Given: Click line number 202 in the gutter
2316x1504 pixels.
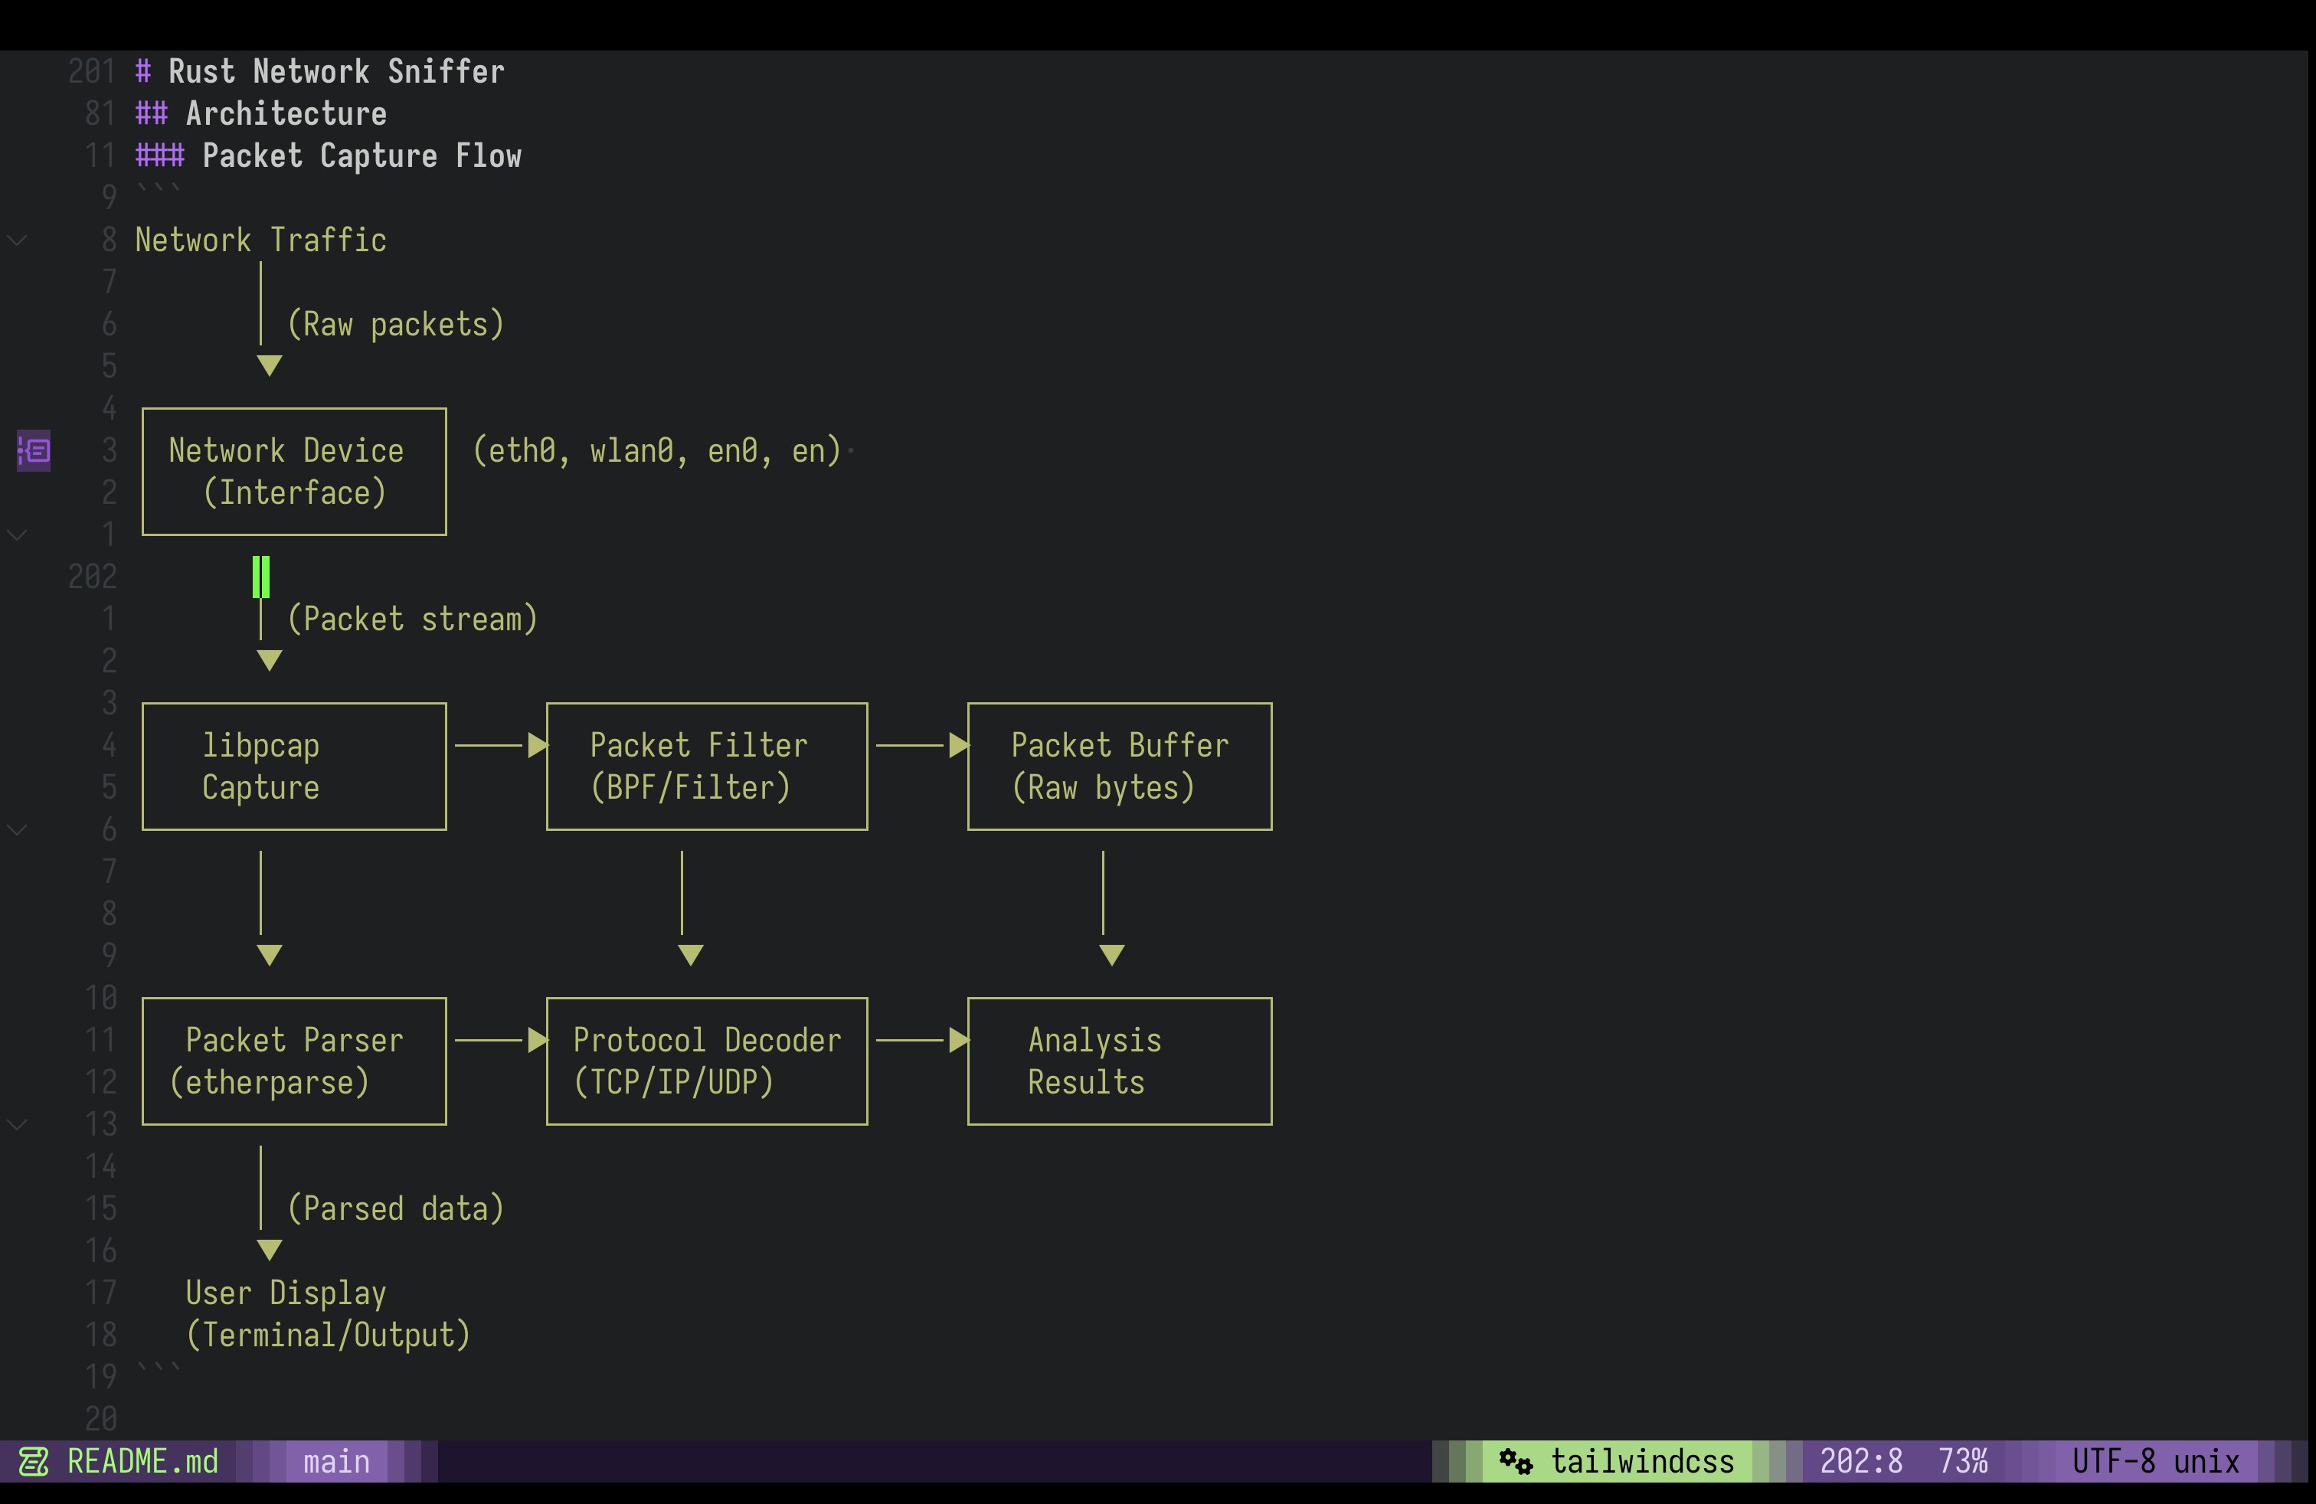Looking at the screenshot, I should [x=93, y=577].
